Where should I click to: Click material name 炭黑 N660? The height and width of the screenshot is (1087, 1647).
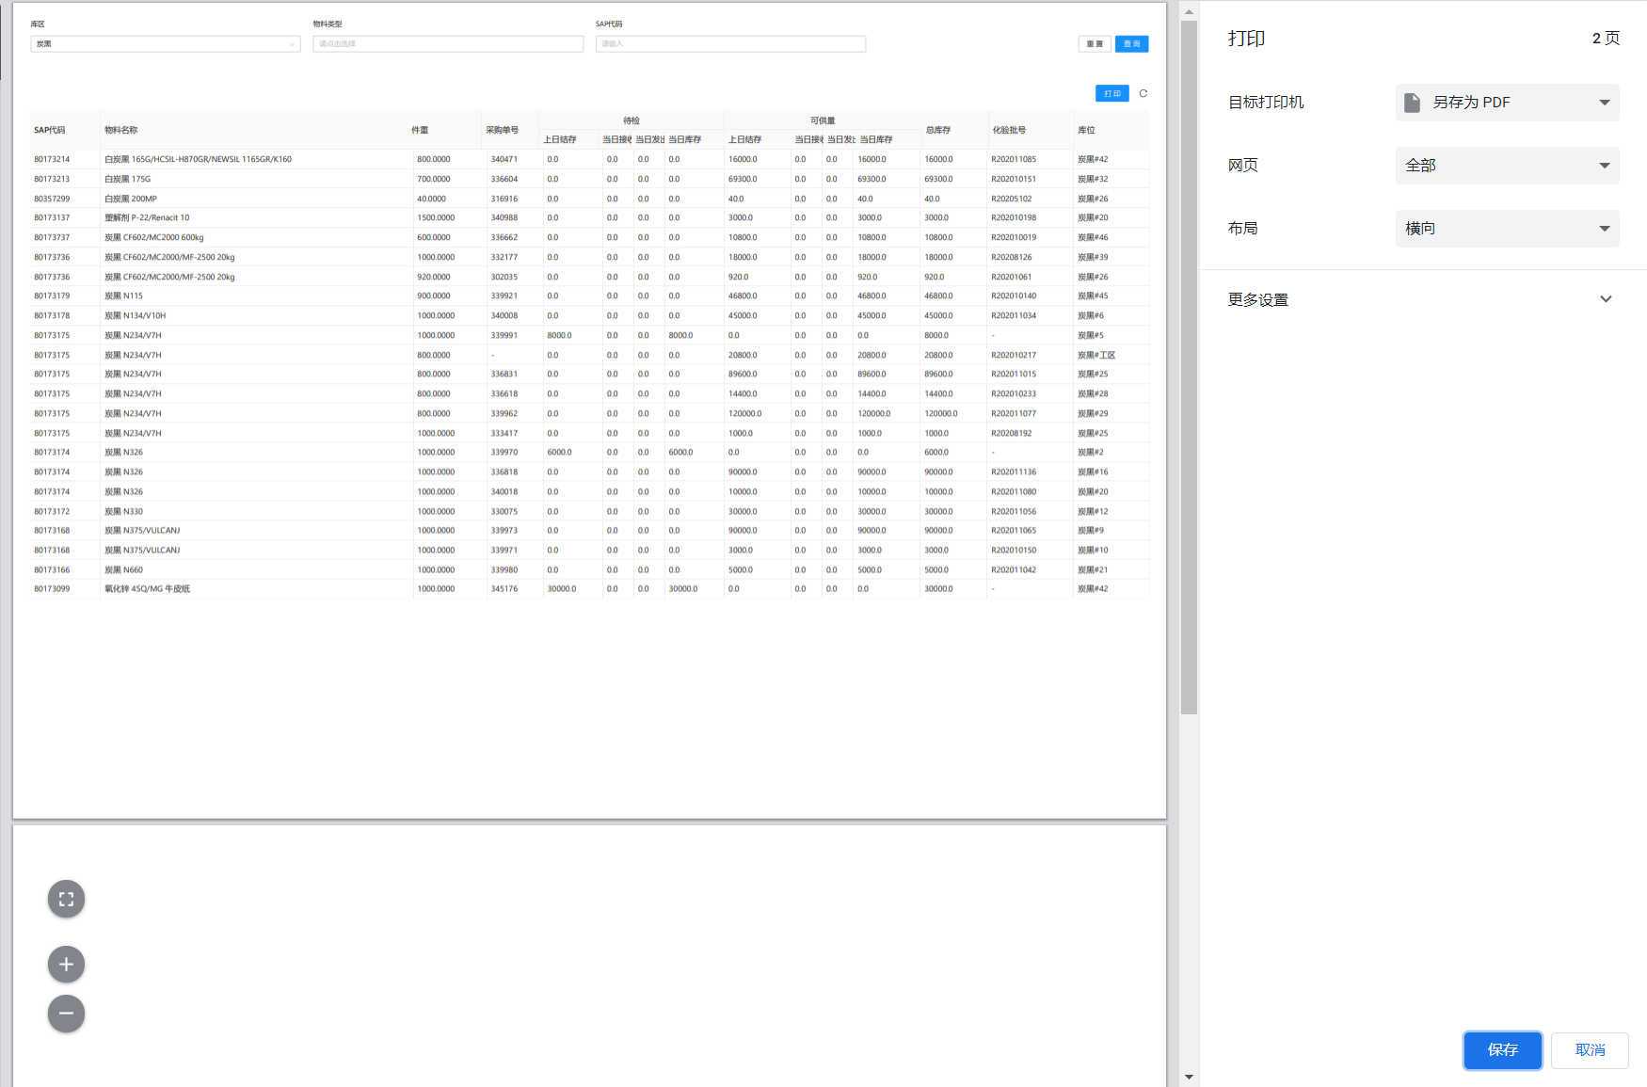pyautogui.click(x=123, y=569)
